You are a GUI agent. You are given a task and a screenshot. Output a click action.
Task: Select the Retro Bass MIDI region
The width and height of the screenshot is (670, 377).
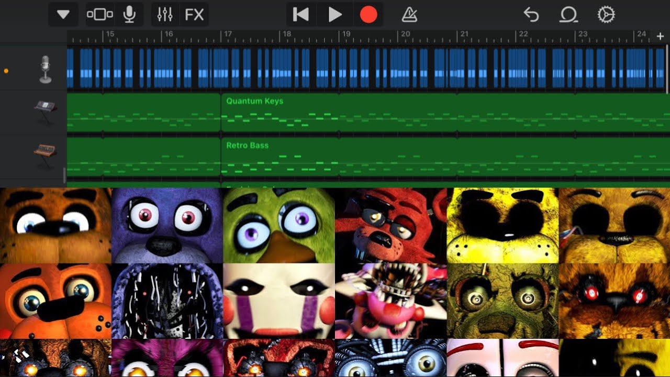point(445,157)
